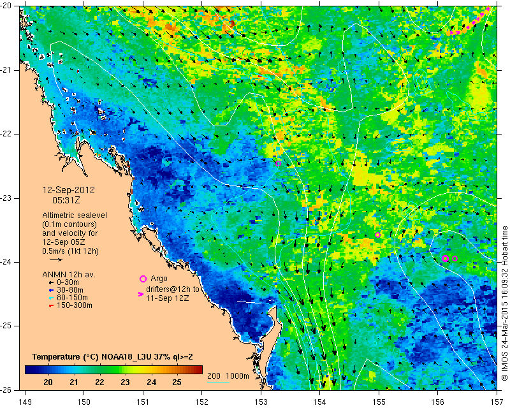Viewport: 510px width, 408px height.
Task: Click colorbar tick label 20
Action: pos(48,382)
